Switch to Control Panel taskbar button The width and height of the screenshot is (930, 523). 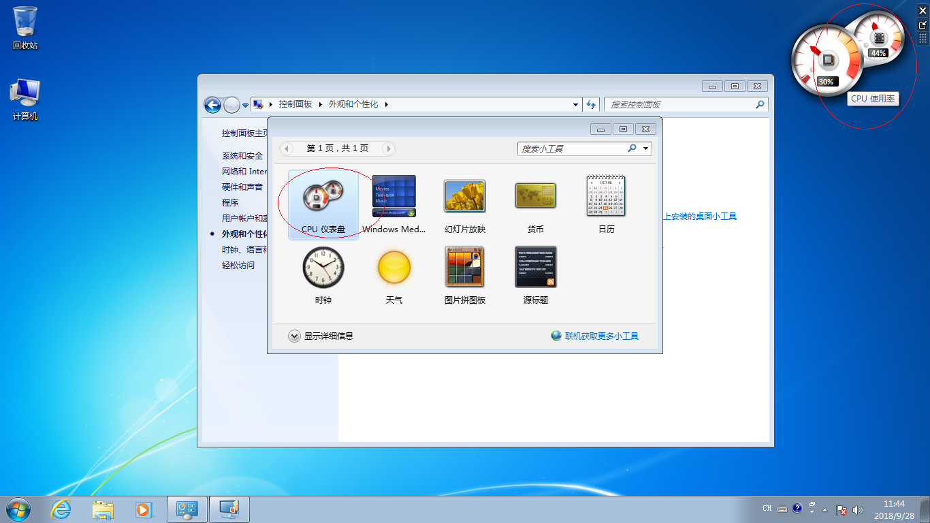[187, 509]
